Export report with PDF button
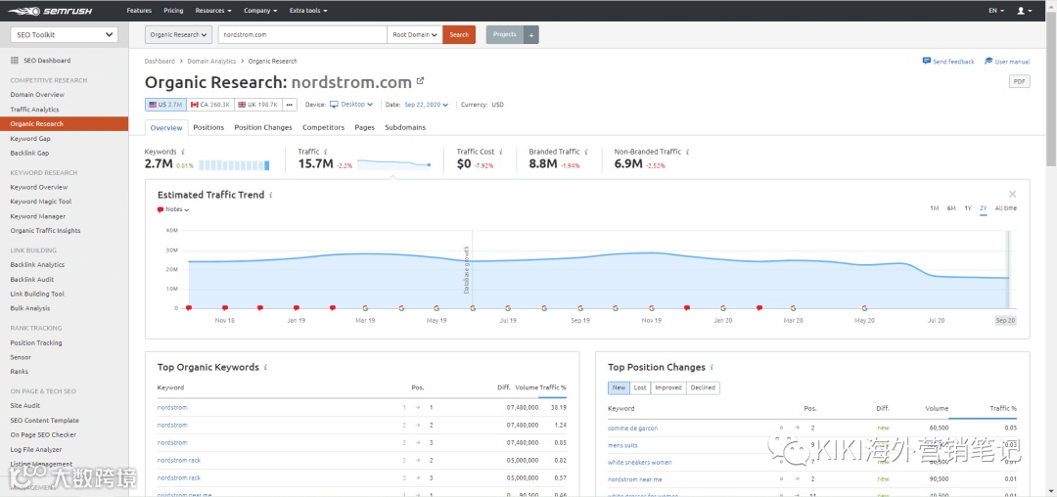The image size is (1057, 497). coord(1019,81)
